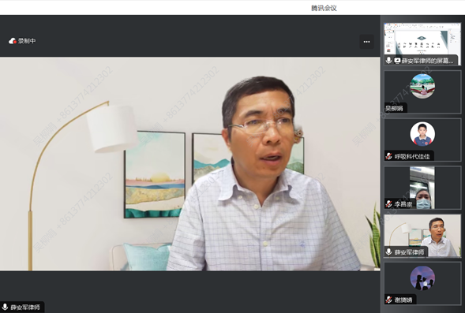Select 薛安军律师's small video tile in sidebar

[422, 236]
